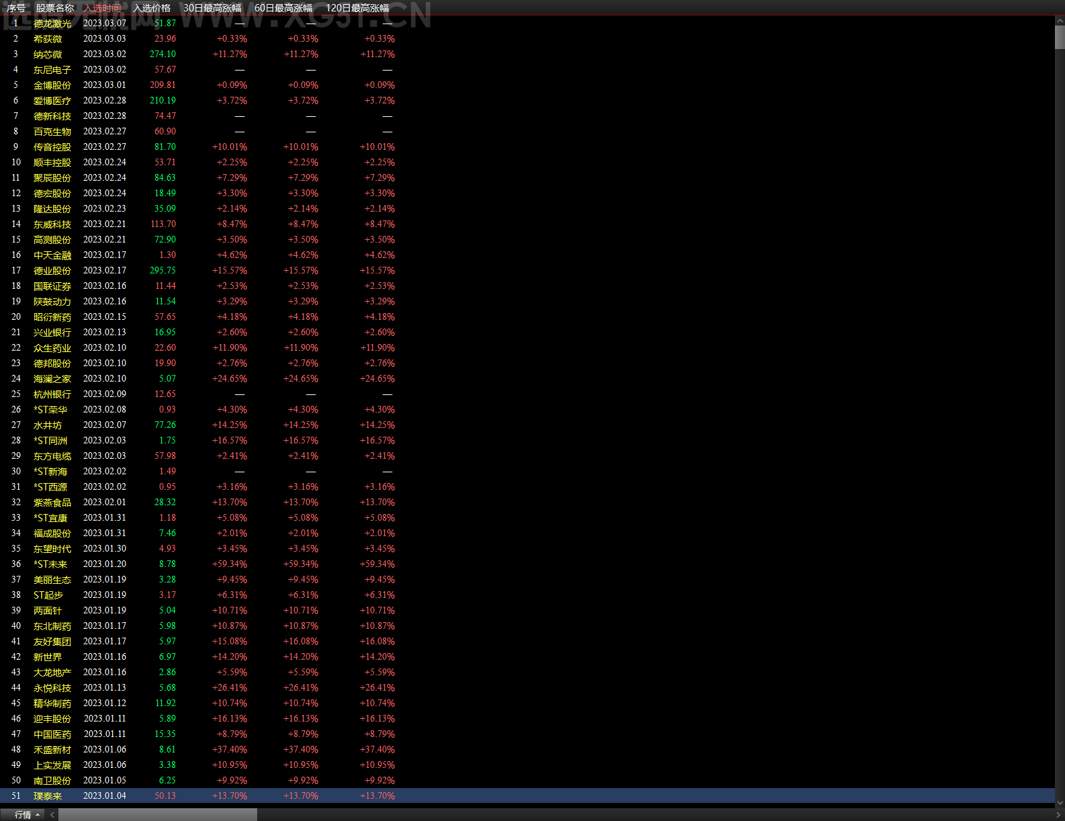The width and height of the screenshot is (1065, 821).
Task: Select stock 大龙地产
Action: point(52,673)
